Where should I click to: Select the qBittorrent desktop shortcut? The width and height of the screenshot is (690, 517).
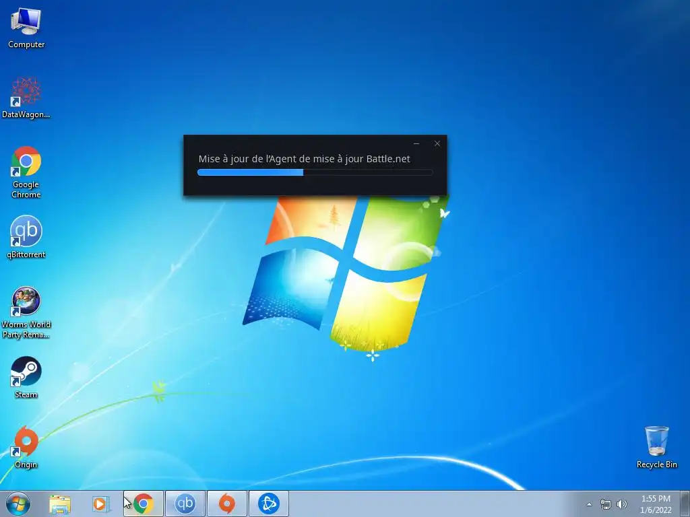tap(26, 238)
